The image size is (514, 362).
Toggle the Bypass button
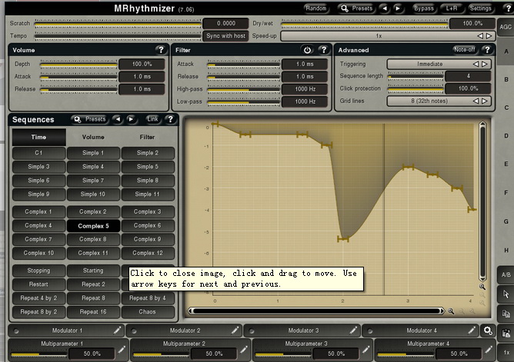tap(423, 8)
